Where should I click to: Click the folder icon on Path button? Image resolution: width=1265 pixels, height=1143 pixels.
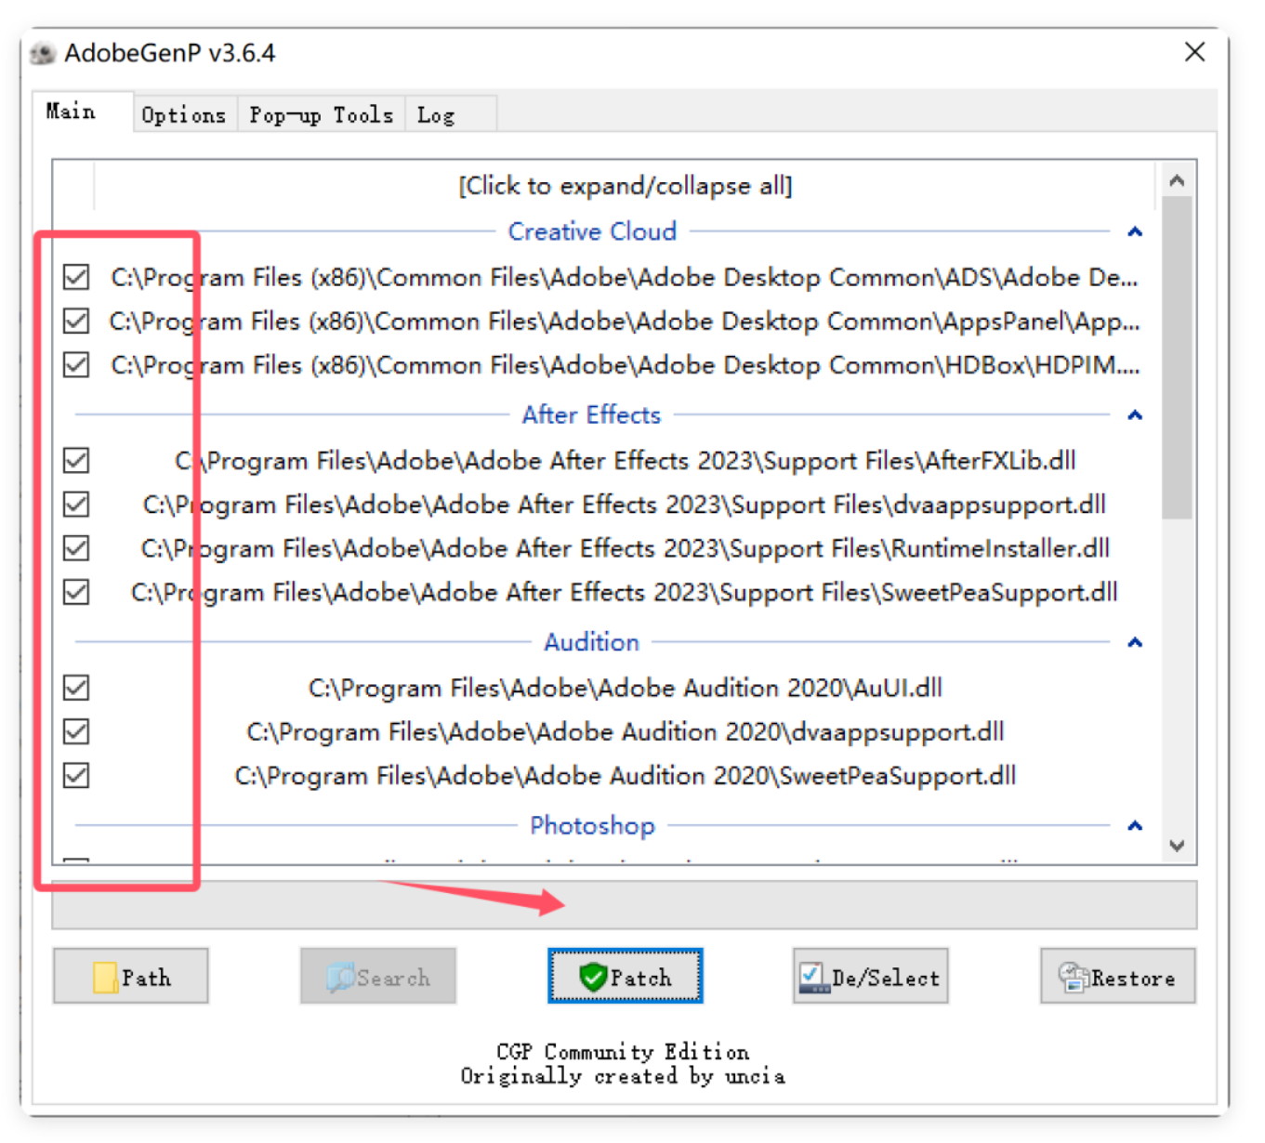(105, 978)
